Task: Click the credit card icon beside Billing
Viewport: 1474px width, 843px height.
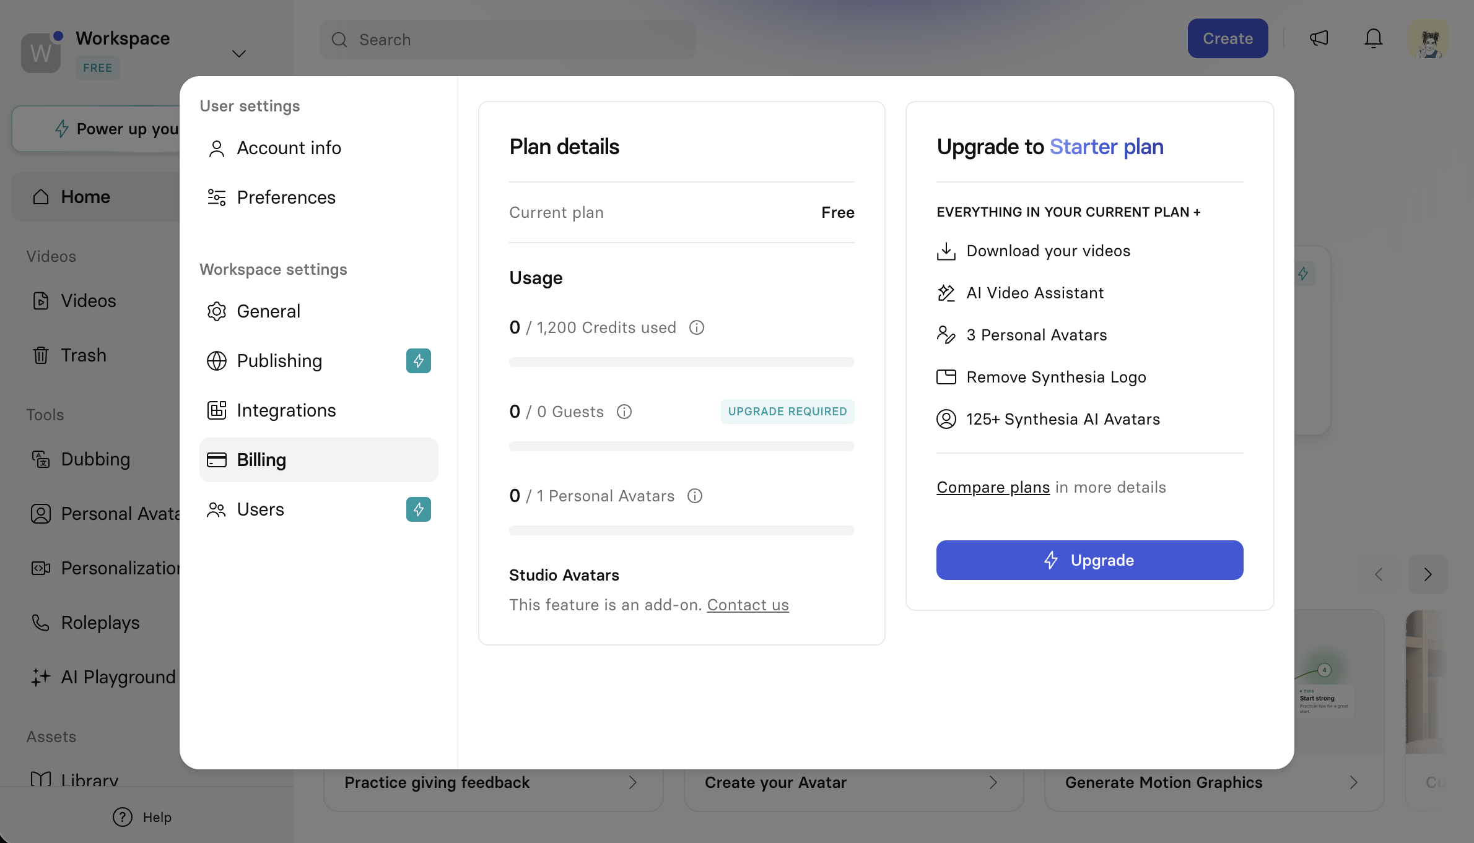Action: pyautogui.click(x=217, y=460)
